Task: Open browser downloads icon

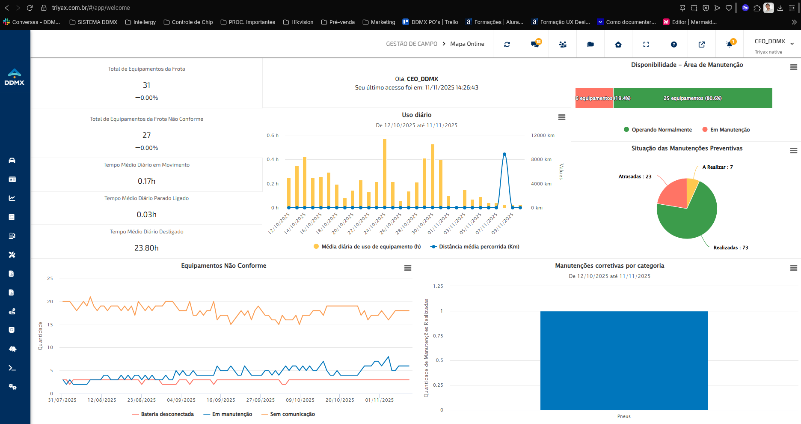Action: coord(780,8)
